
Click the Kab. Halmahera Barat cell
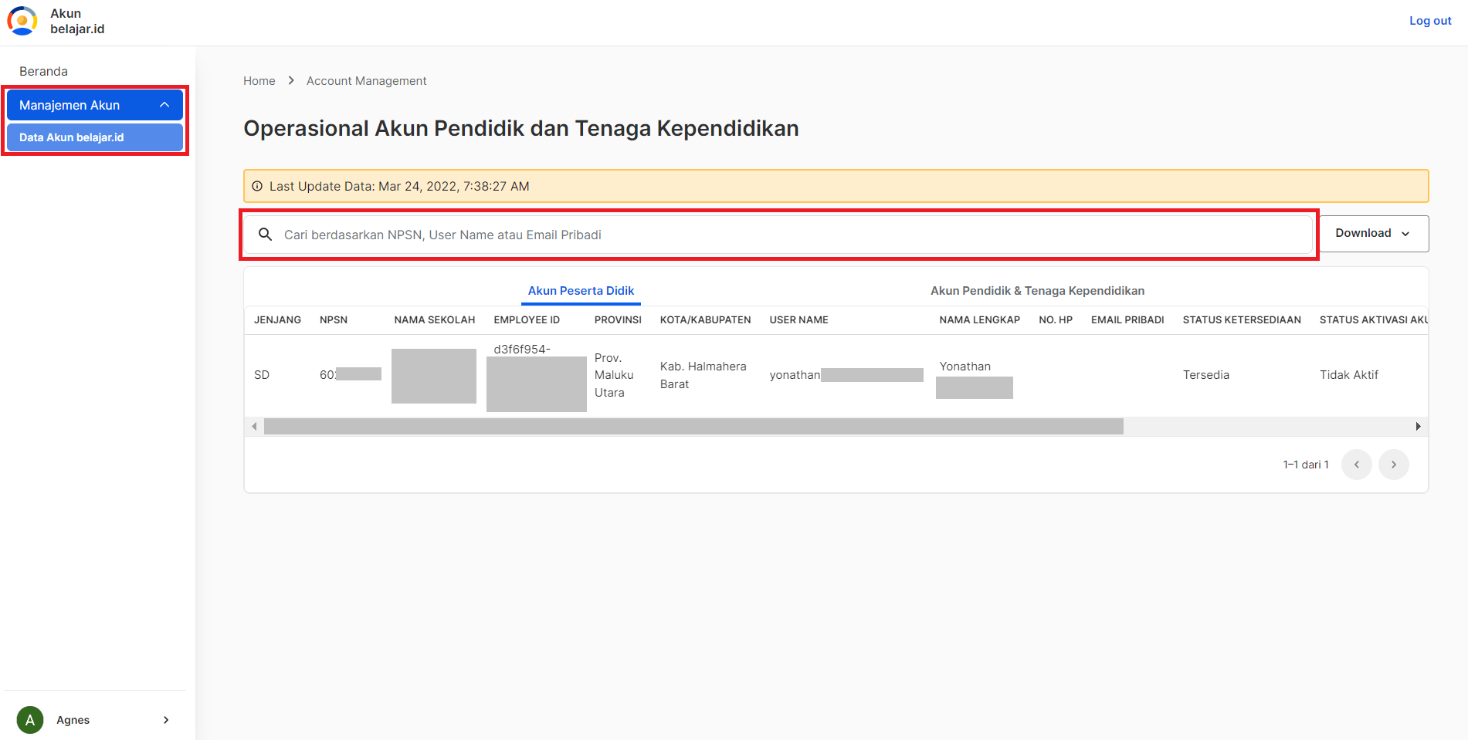[x=703, y=375]
